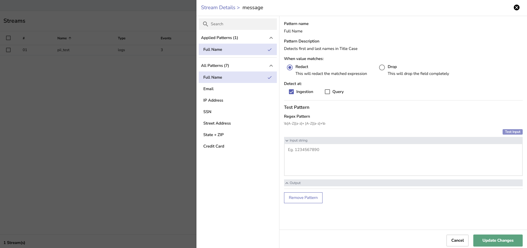Close the Stream Details panel

tap(516, 7)
